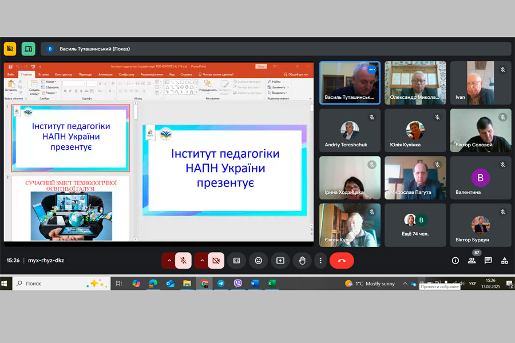Leave the call with red hang-up button
515x343 pixels.
click(x=342, y=261)
